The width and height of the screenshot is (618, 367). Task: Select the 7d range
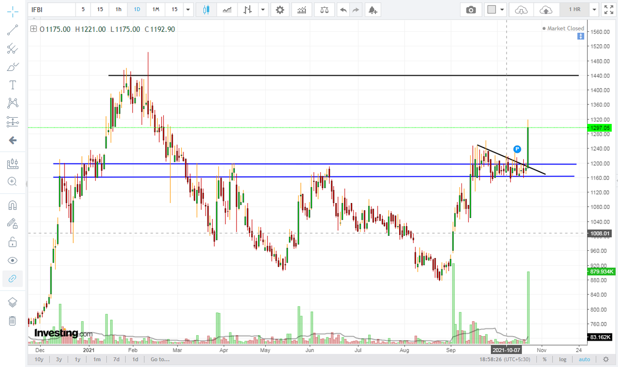click(116, 359)
